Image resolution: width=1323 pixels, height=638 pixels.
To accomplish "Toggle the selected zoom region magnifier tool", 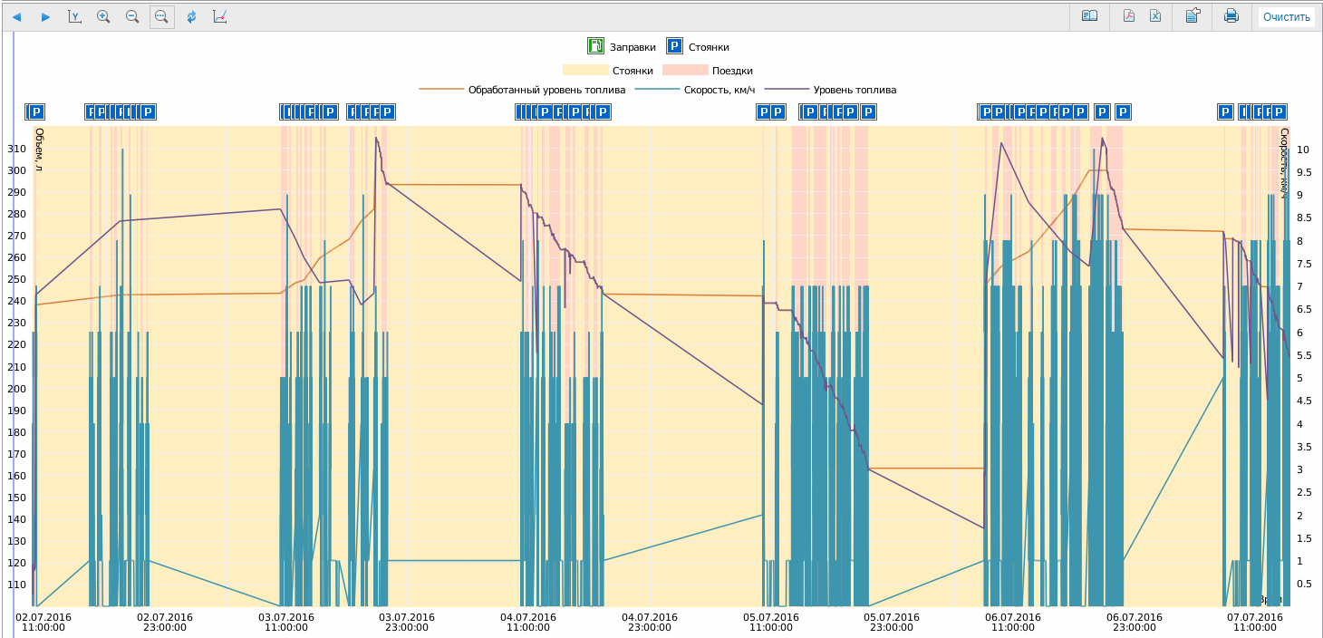I will tap(161, 16).
